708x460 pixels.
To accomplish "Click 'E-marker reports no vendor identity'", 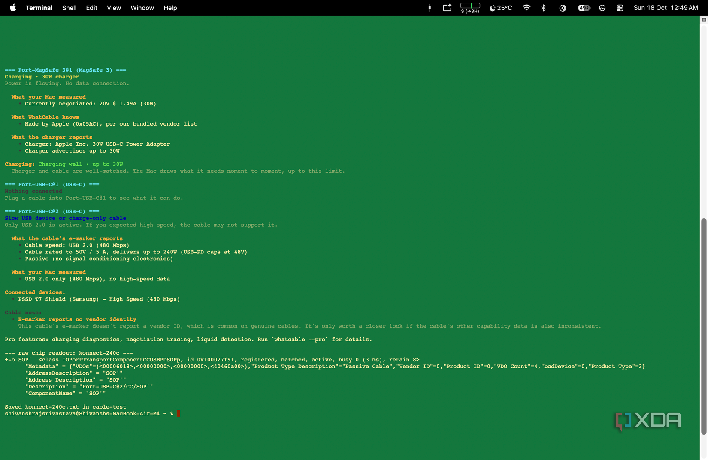I will [77, 319].
